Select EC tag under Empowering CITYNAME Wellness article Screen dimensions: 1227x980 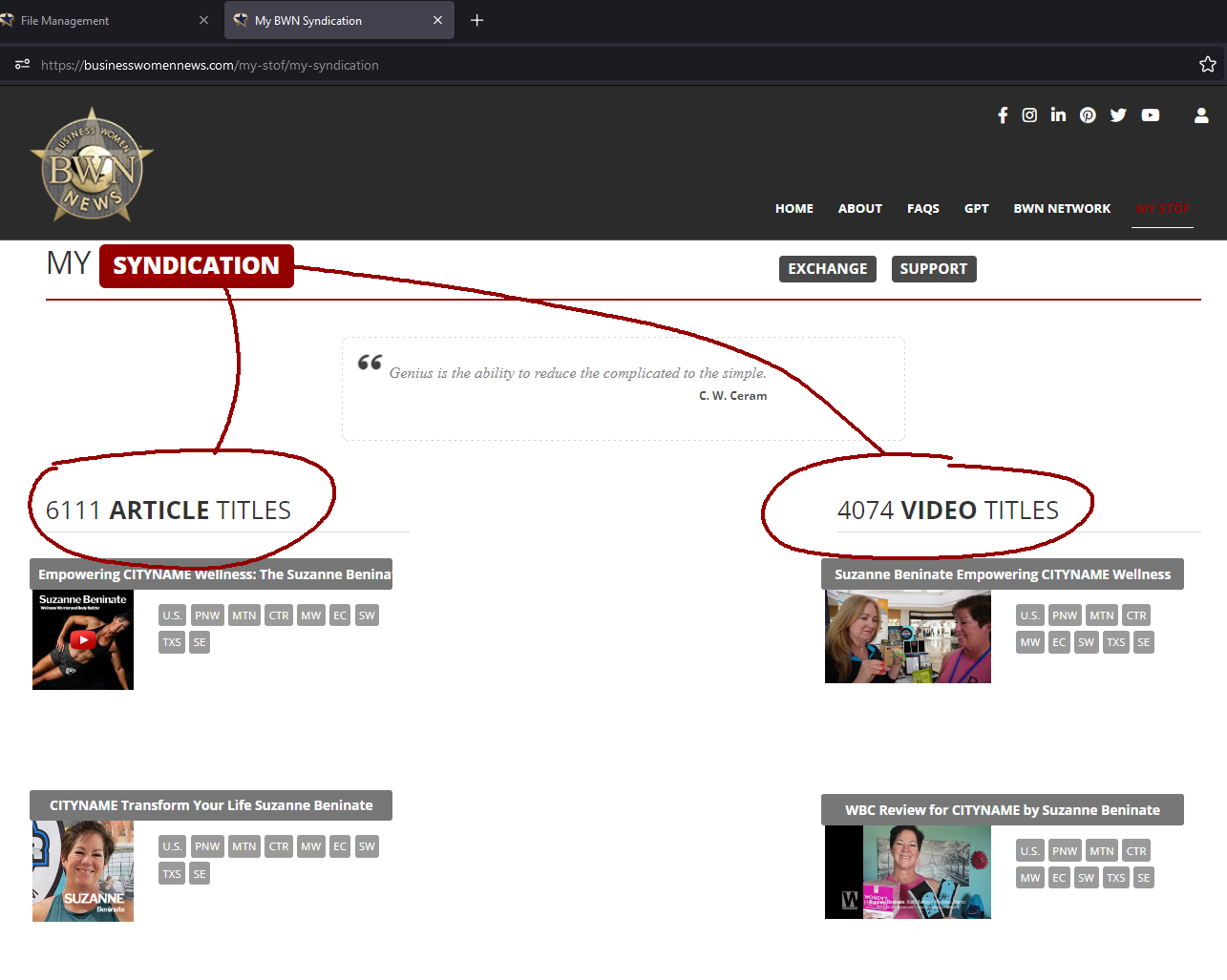[340, 615]
